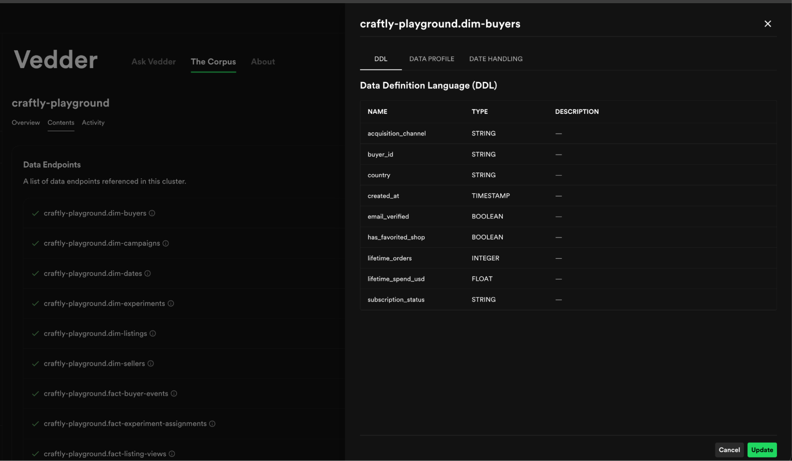792x461 pixels.
Task: Open info icon for craftly-playground.dim-listings
Action: [x=153, y=334]
